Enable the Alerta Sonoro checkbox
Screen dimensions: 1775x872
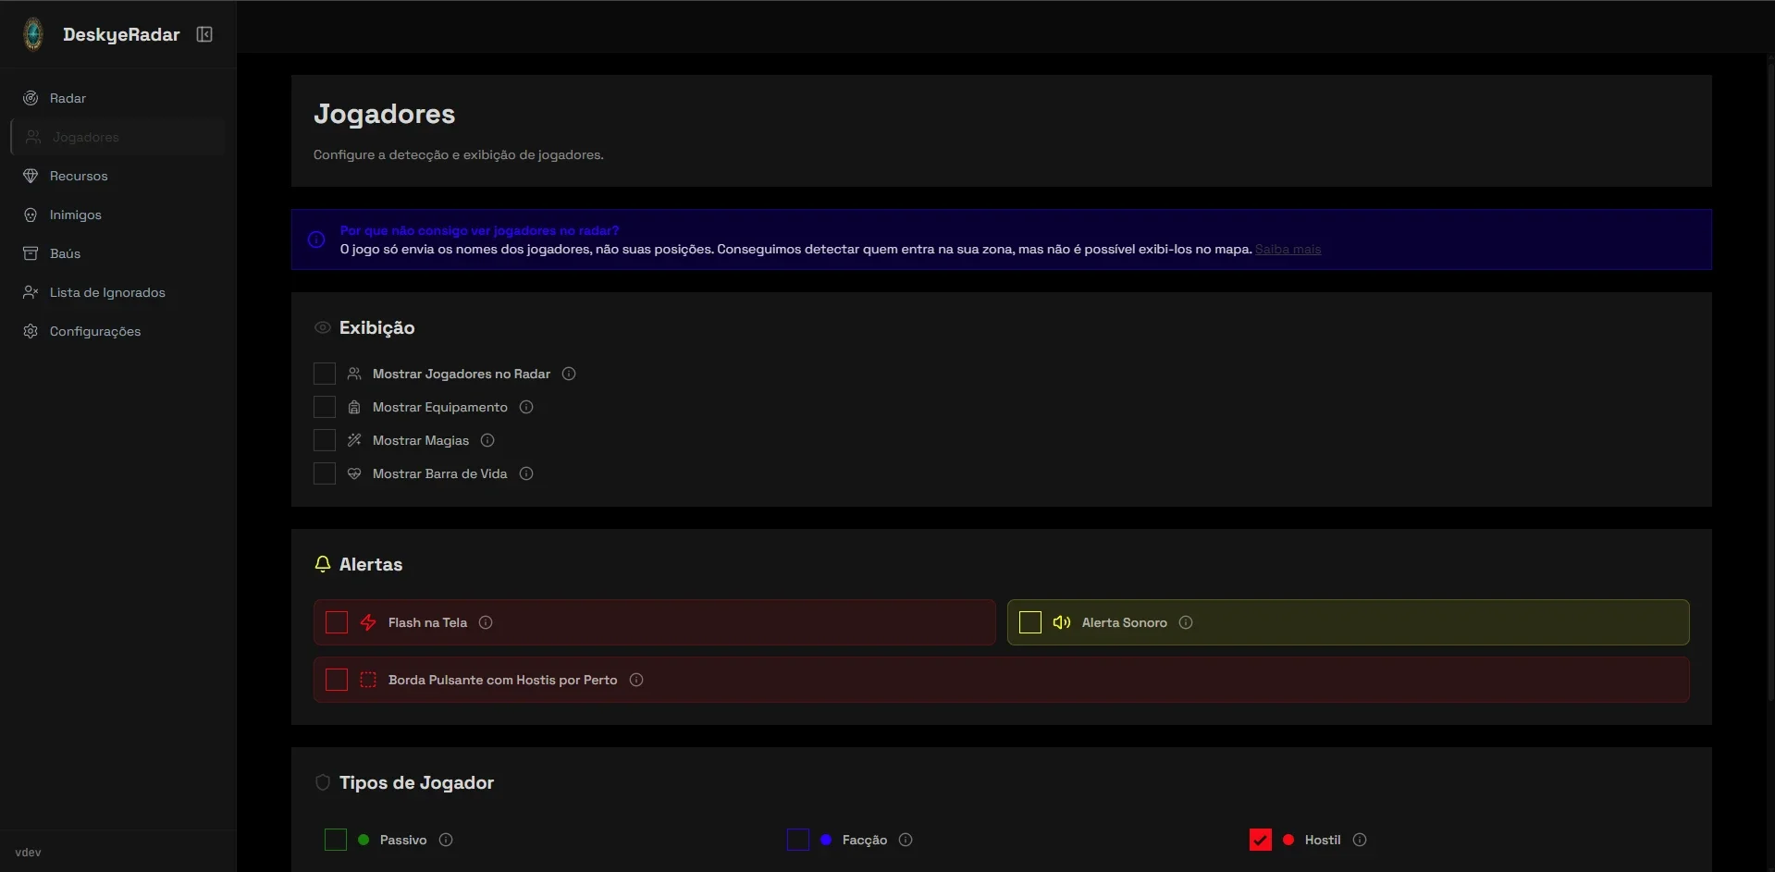point(1030,622)
